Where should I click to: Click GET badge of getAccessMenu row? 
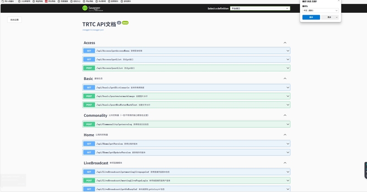click(x=89, y=51)
